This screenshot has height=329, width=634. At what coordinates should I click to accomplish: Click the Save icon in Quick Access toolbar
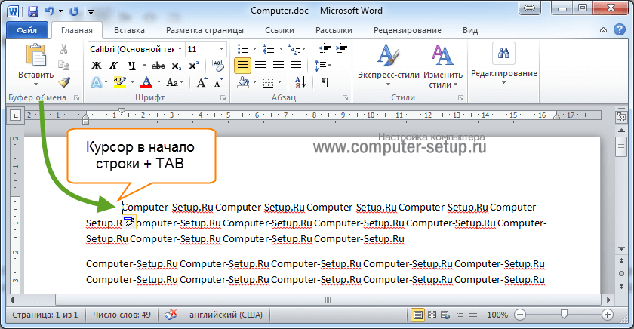click(33, 12)
